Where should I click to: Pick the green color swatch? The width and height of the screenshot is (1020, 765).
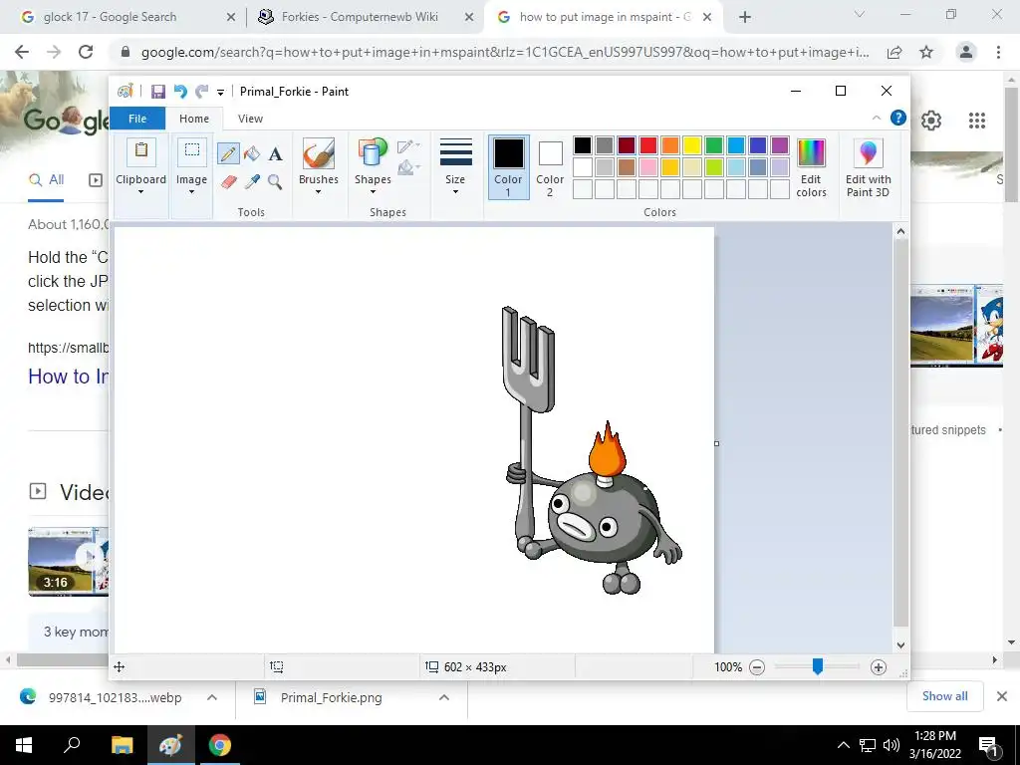point(713,145)
